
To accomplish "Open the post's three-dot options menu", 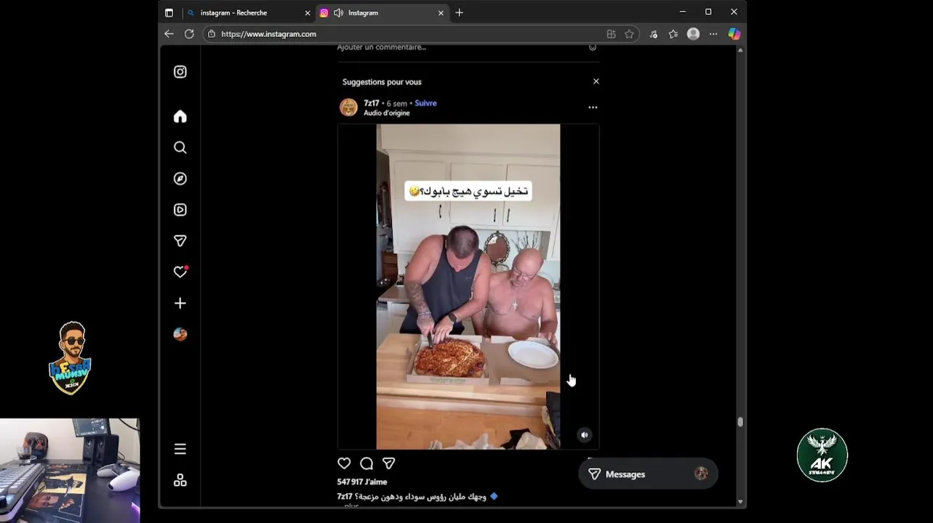I will coord(593,108).
